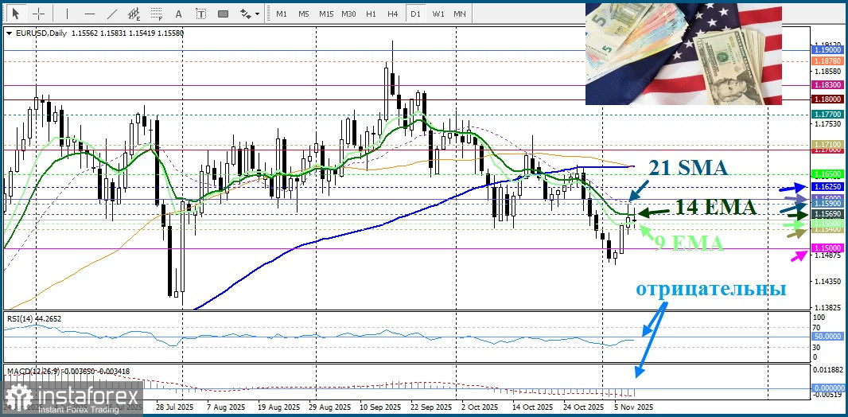Click the rectangle shape tool
This screenshot has height=417, width=848.
click(x=223, y=14)
